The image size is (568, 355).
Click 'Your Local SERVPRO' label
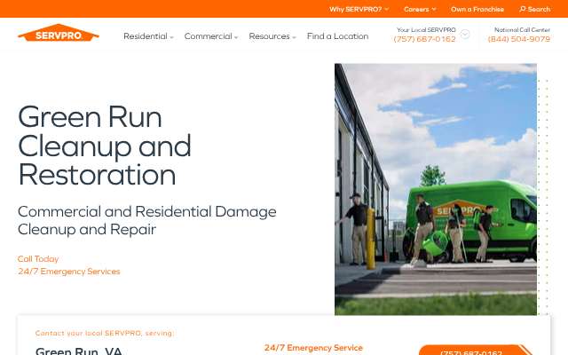pyautogui.click(x=426, y=29)
